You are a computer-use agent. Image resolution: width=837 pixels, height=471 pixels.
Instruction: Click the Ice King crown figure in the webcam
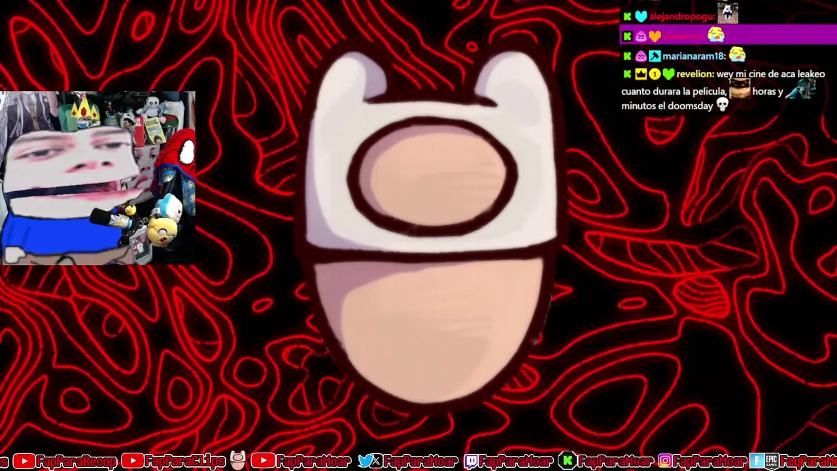coord(86,110)
